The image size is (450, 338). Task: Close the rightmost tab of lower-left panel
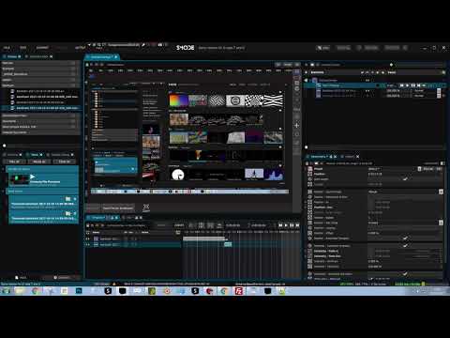pos(72,155)
